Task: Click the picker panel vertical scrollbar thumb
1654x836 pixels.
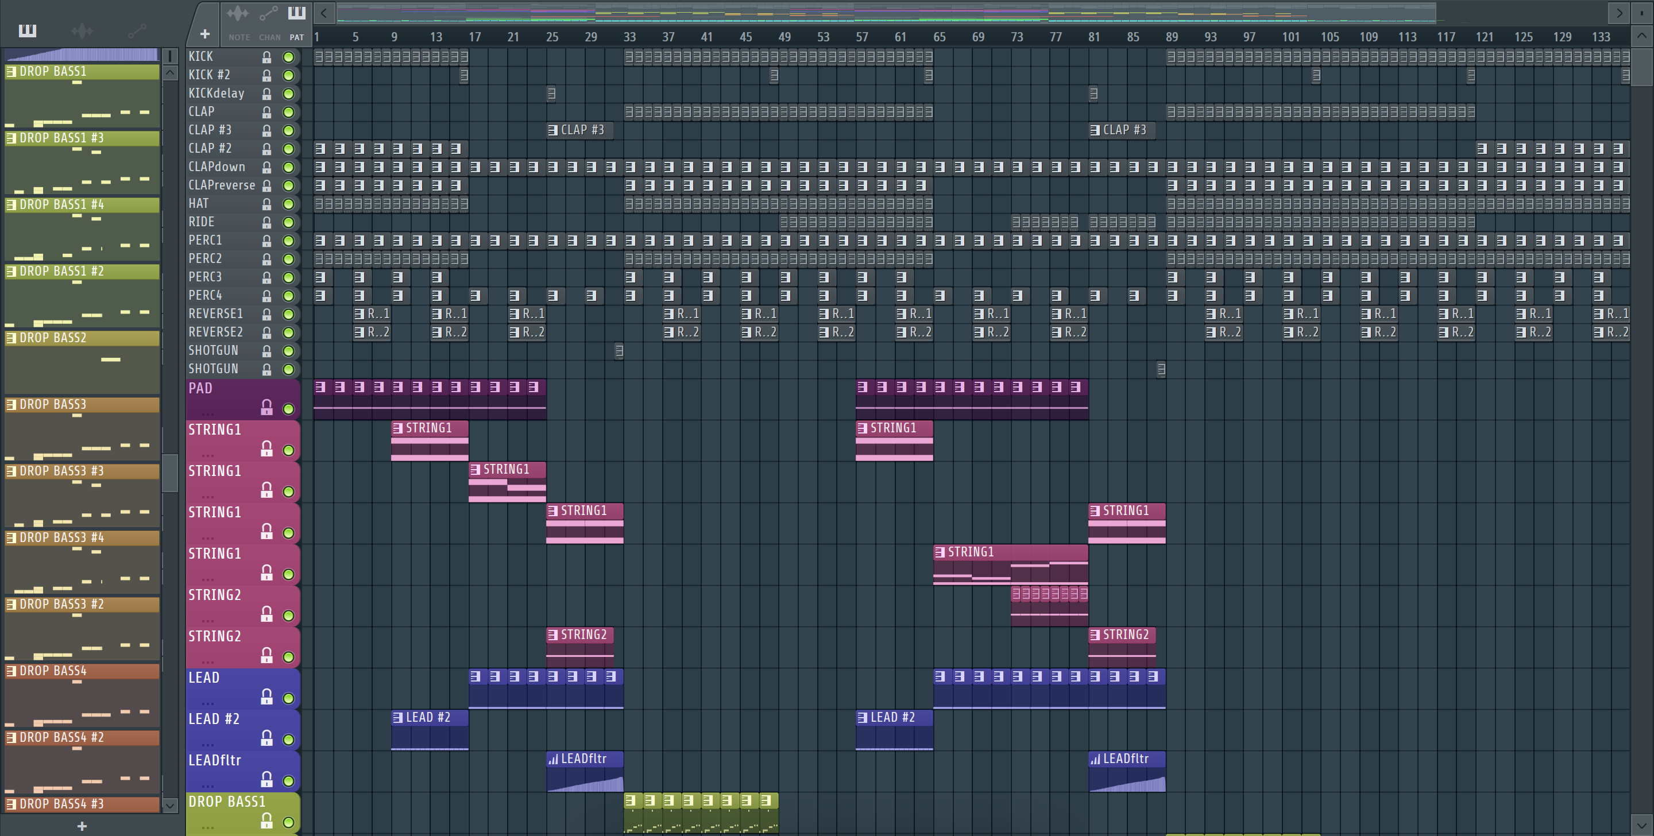Action: coord(169,473)
